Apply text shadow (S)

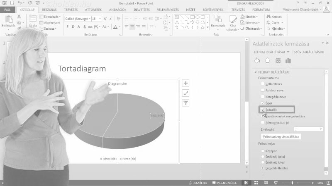(85, 26)
